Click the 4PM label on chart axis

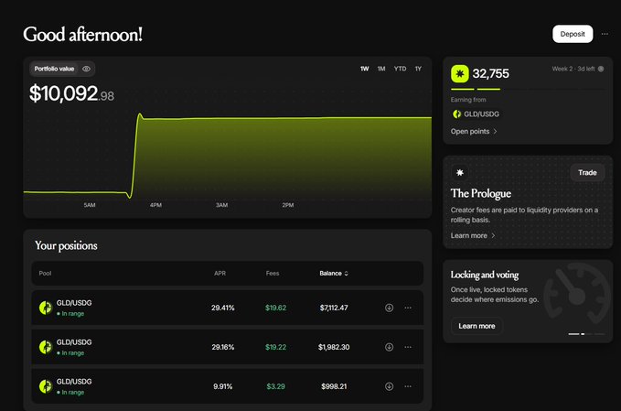(x=155, y=205)
